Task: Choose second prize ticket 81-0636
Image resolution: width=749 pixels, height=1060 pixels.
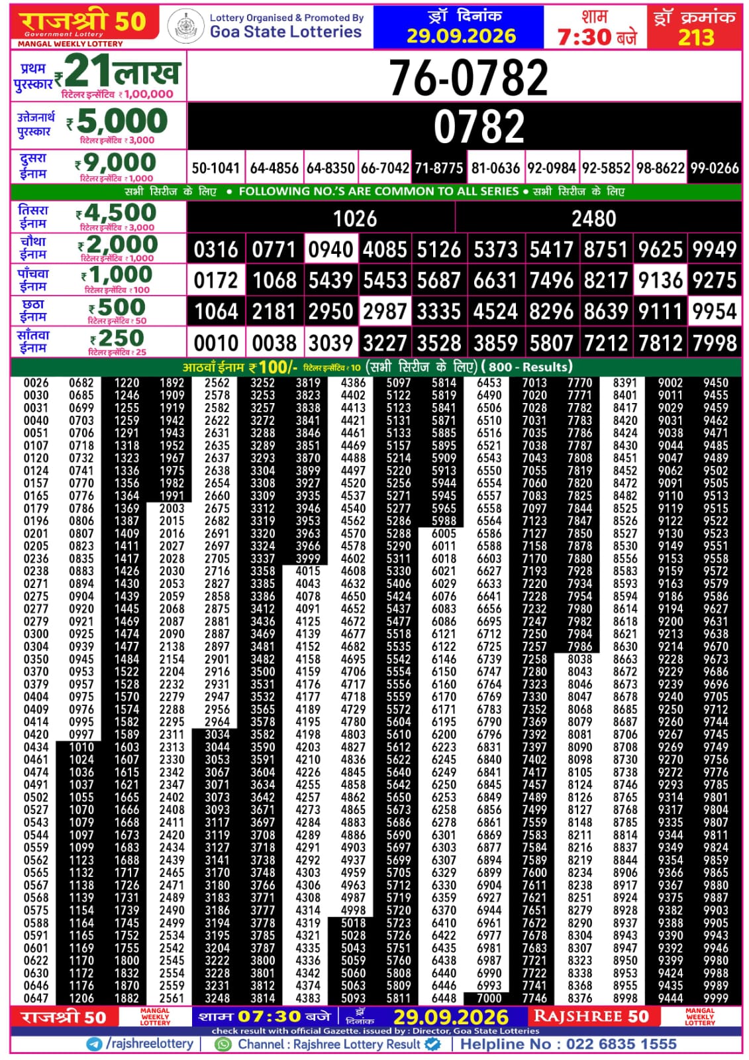Action: pyautogui.click(x=495, y=168)
